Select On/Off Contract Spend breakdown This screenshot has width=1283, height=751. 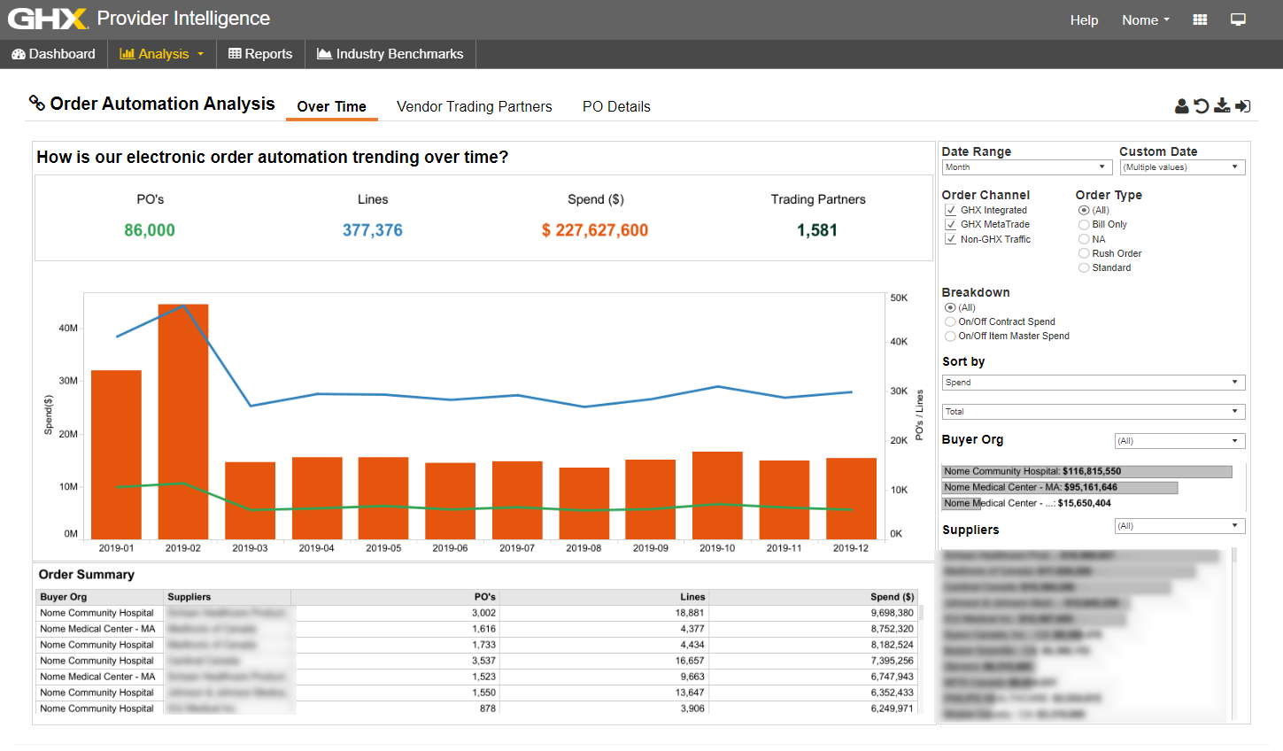[x=950, y=321]
